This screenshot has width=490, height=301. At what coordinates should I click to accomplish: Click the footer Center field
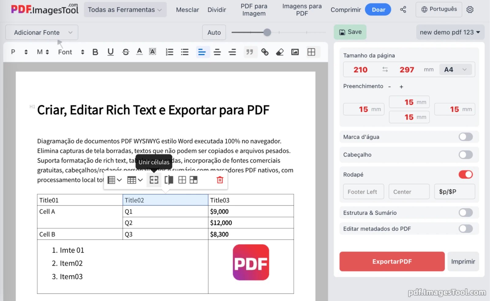pos(409,192)
